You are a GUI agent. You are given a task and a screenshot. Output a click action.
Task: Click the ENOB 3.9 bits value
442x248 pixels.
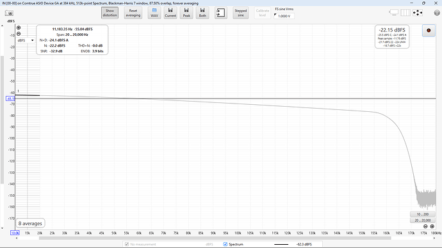coord(98,51)
